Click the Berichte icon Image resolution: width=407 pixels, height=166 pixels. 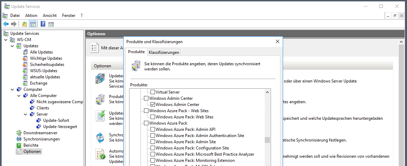tap(19, 145)
